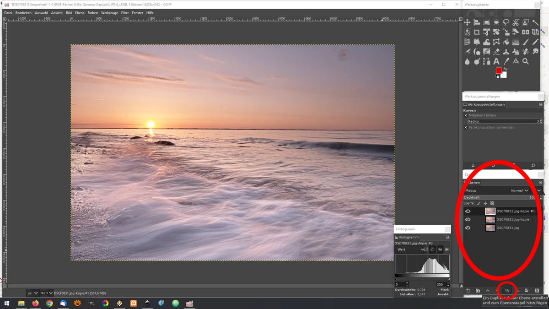
Task: Select the Move tool in the toolbox
Action: pos(467,22)
